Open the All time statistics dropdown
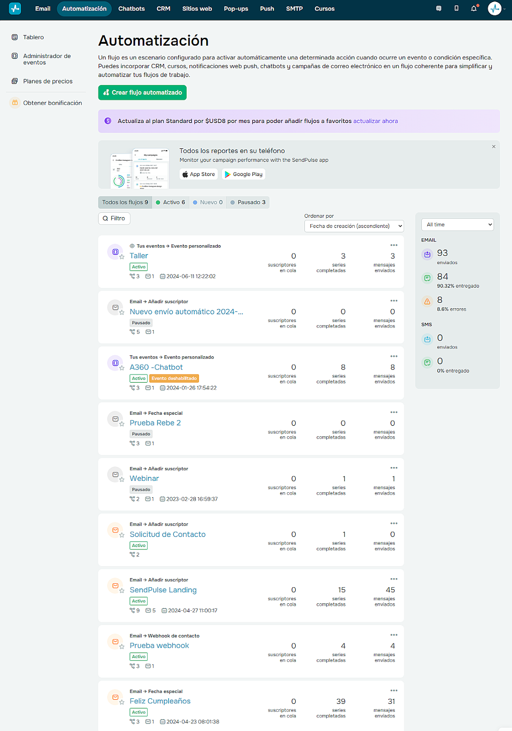The image size is (512, 731). [x=457, y=224]
